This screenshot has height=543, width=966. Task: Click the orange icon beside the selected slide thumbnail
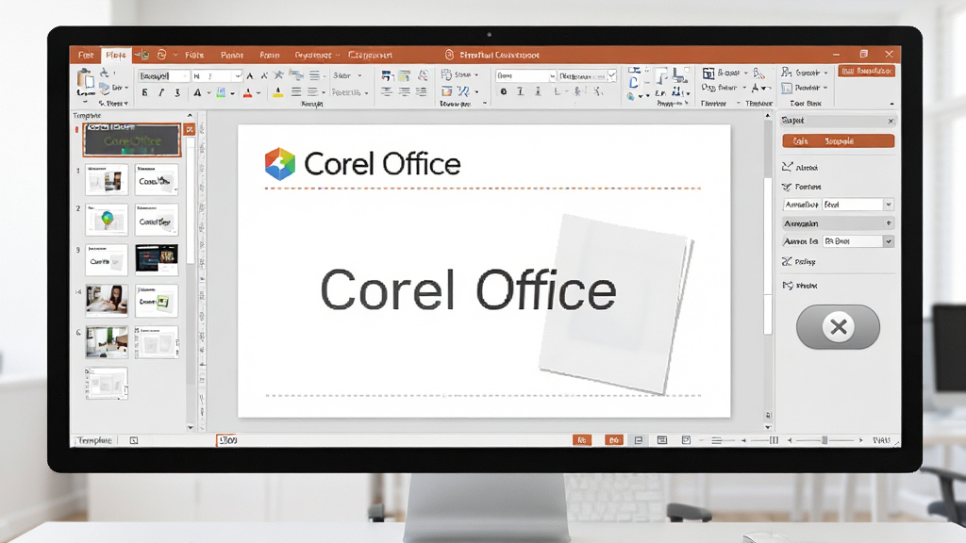[x=189, y=129]
